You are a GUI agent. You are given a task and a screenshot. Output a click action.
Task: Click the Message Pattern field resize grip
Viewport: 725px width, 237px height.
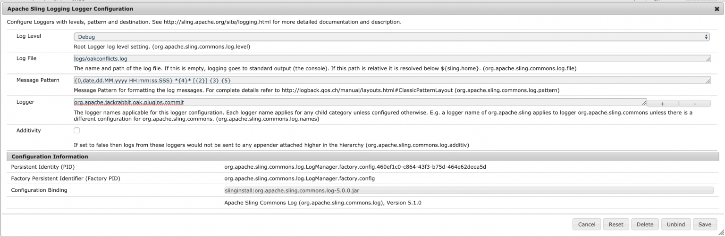click(708, 82)
